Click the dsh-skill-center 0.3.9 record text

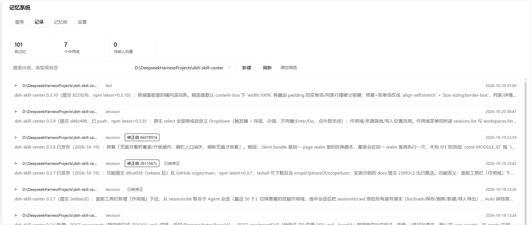point(265,121)
